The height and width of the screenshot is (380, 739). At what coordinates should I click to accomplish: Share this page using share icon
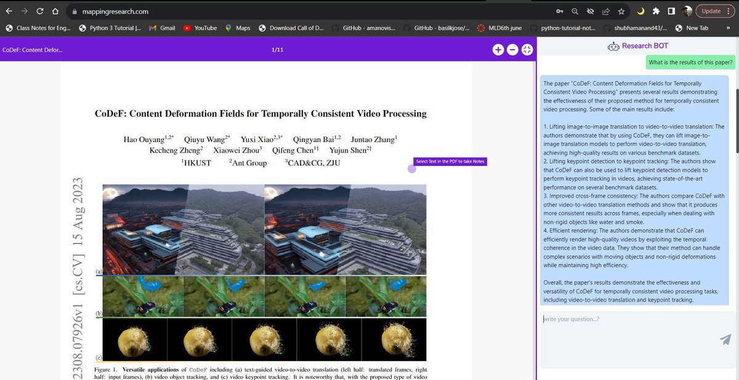pyautogui.click(x=606, y=11)
